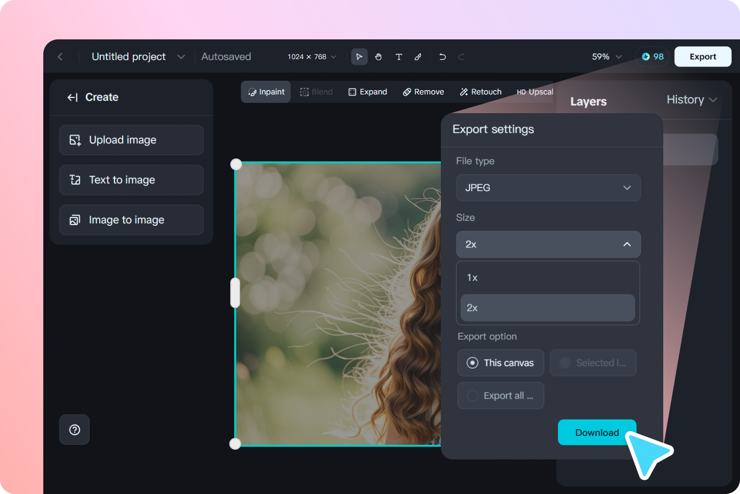Open the Expand tool
Screen dimensions: 740x494
367,92
